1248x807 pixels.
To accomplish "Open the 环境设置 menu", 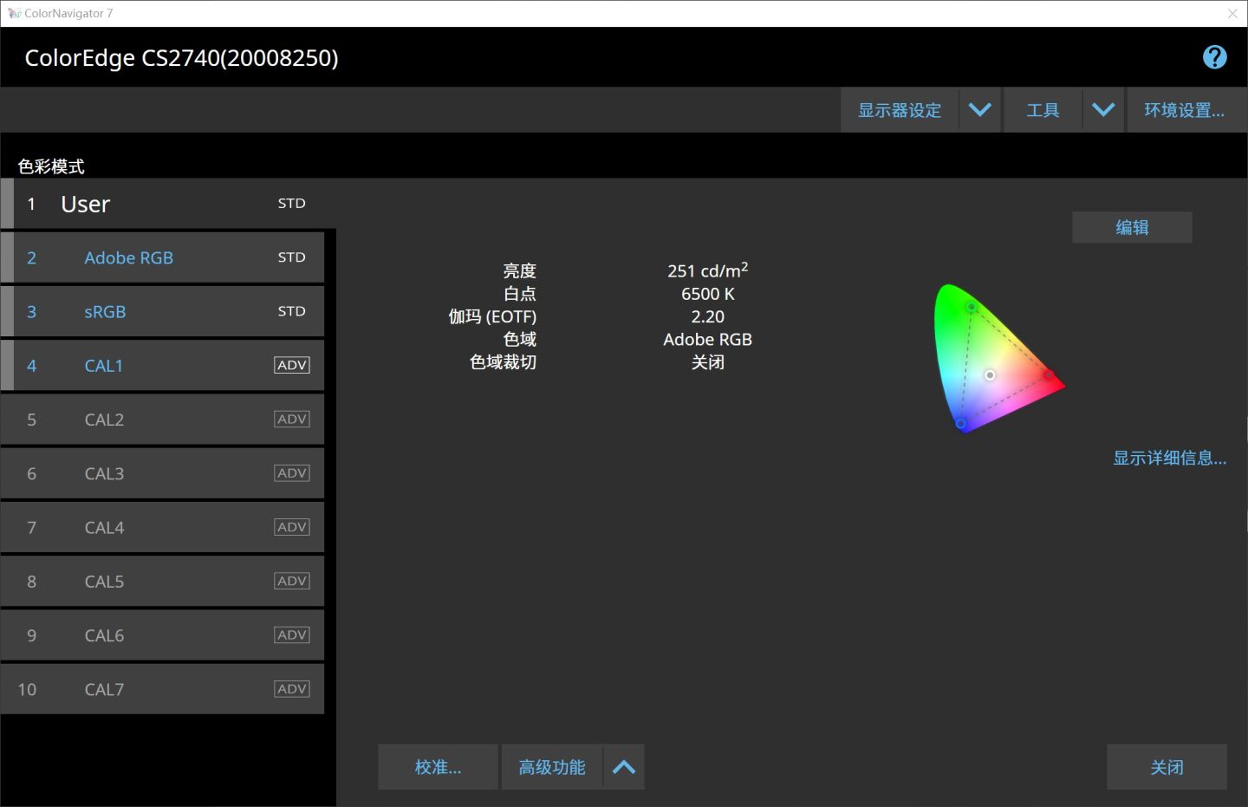I will (x=1184, y=109).
